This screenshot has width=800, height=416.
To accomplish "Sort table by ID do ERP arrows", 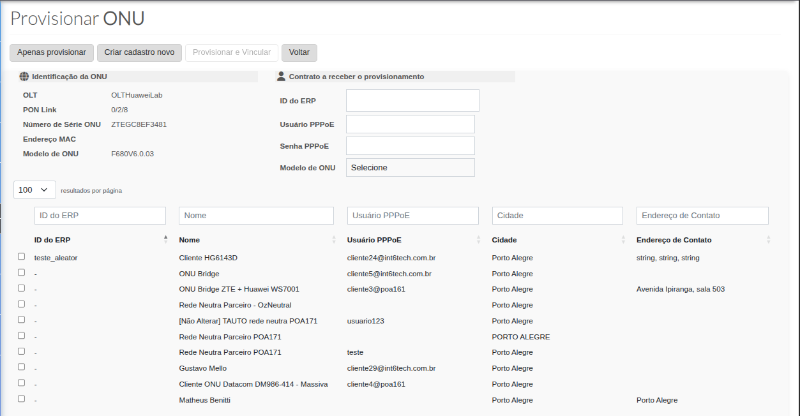I will click(x=166, y=239).
